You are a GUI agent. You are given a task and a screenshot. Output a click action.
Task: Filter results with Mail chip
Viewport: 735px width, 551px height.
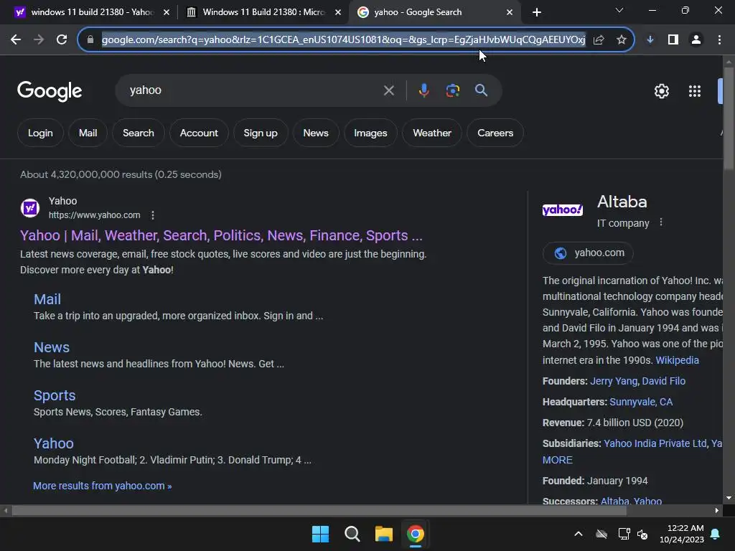pyautogui.click(x=88, y=133)
